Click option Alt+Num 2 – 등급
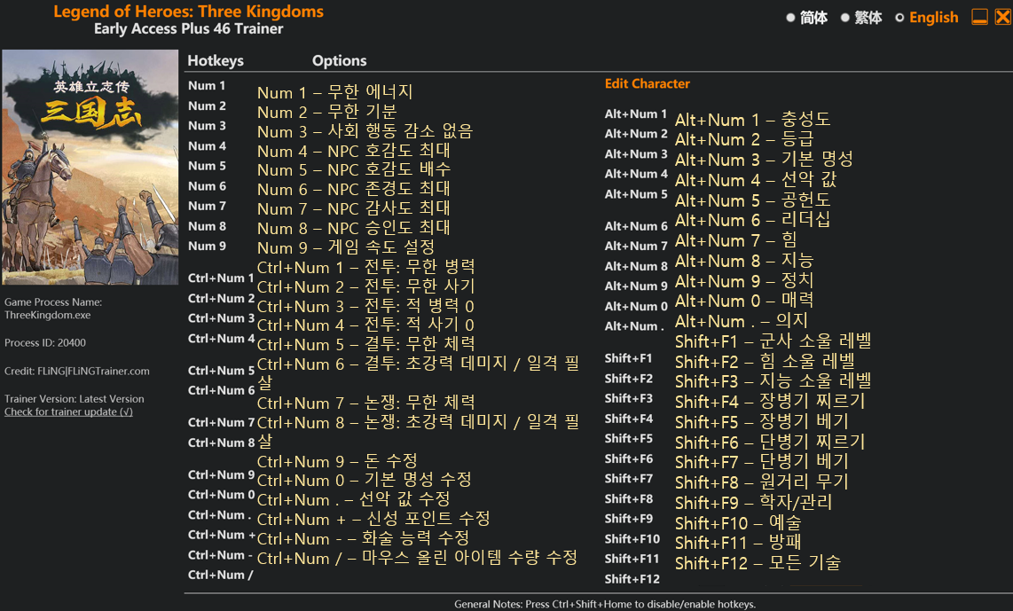This screenshot has width=1013, height=611. click(744, 139)
